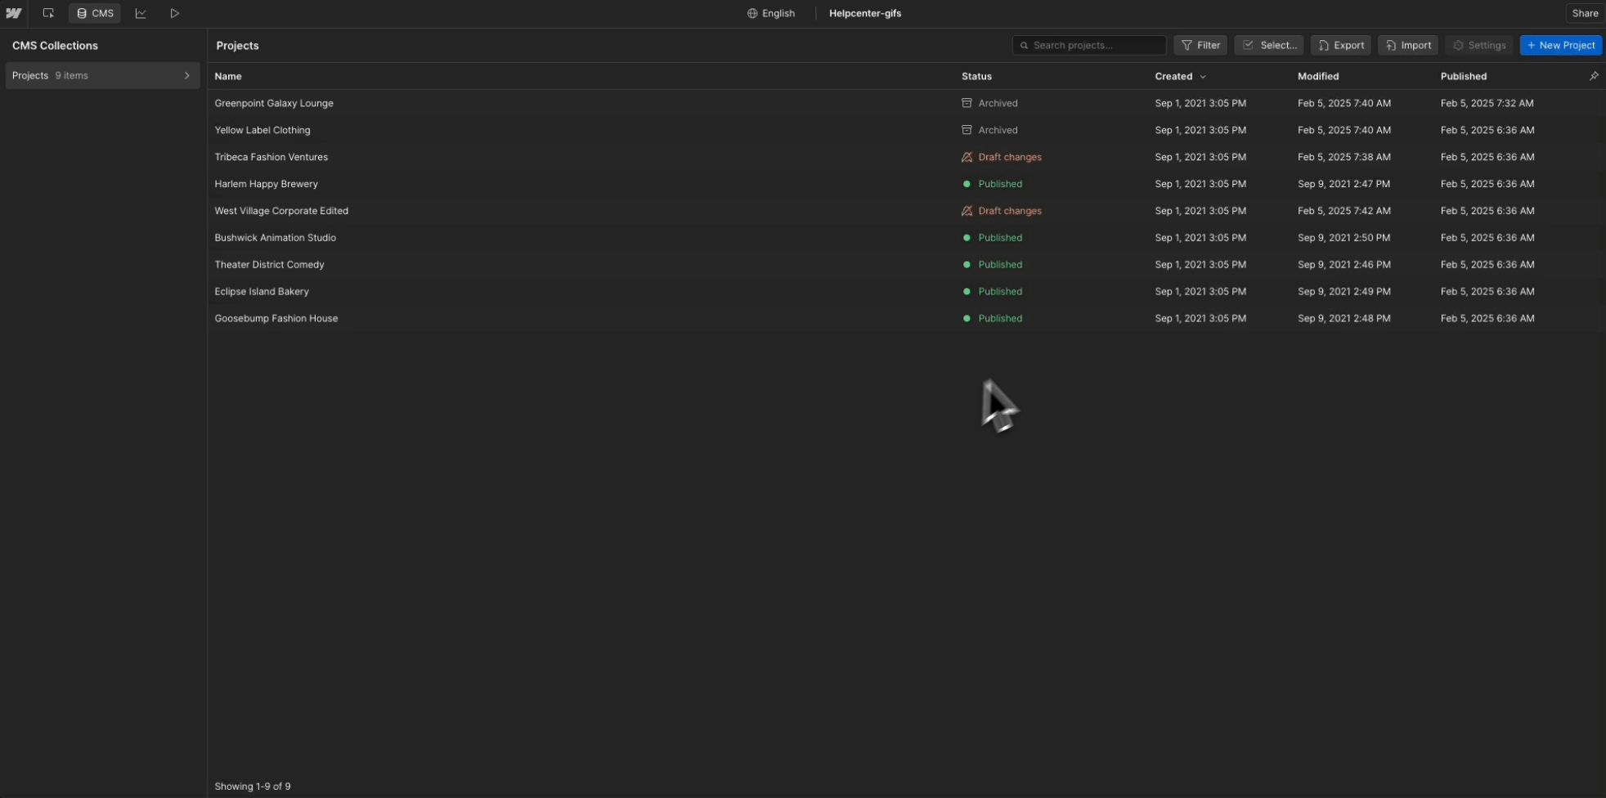Open the Analytics chart icon

(141, 13)
